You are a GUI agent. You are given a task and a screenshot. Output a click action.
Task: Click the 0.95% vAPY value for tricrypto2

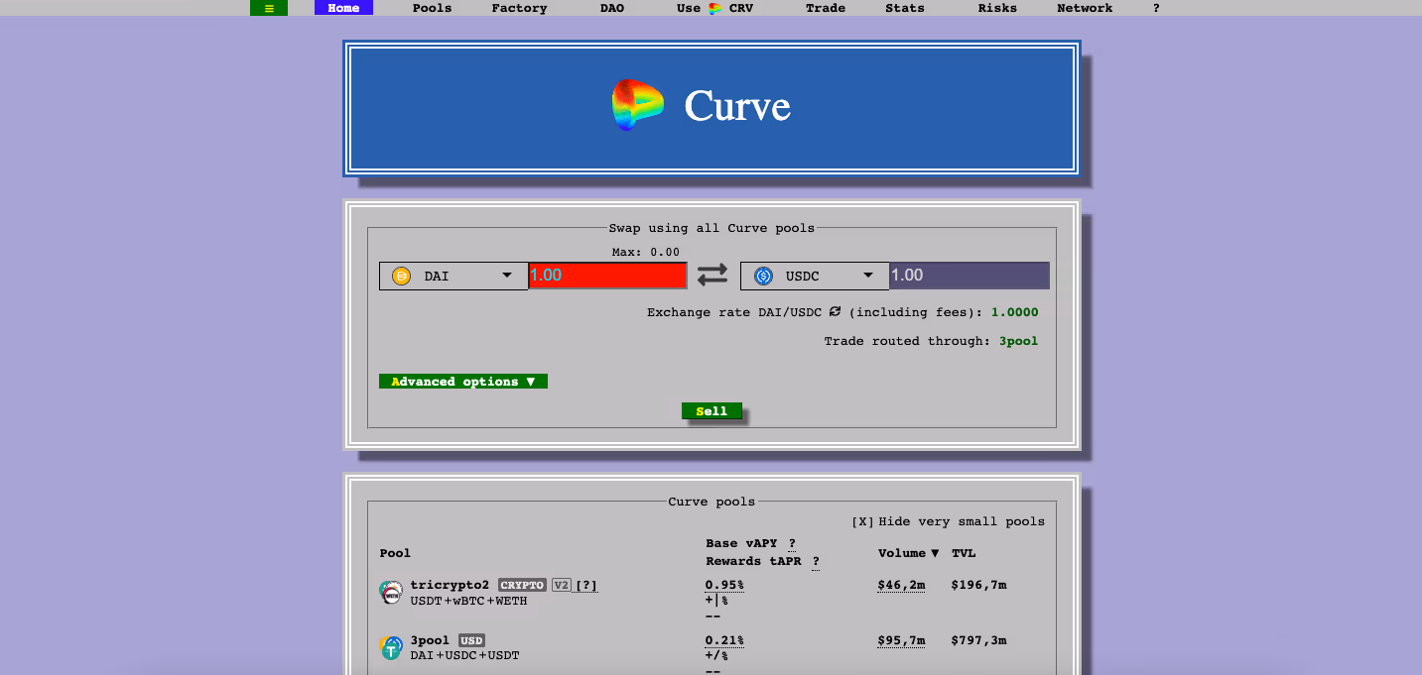click(724, 586)
